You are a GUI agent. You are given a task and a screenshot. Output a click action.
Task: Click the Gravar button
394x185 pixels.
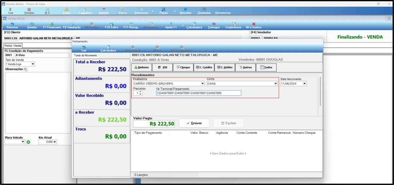pos(194,123)
